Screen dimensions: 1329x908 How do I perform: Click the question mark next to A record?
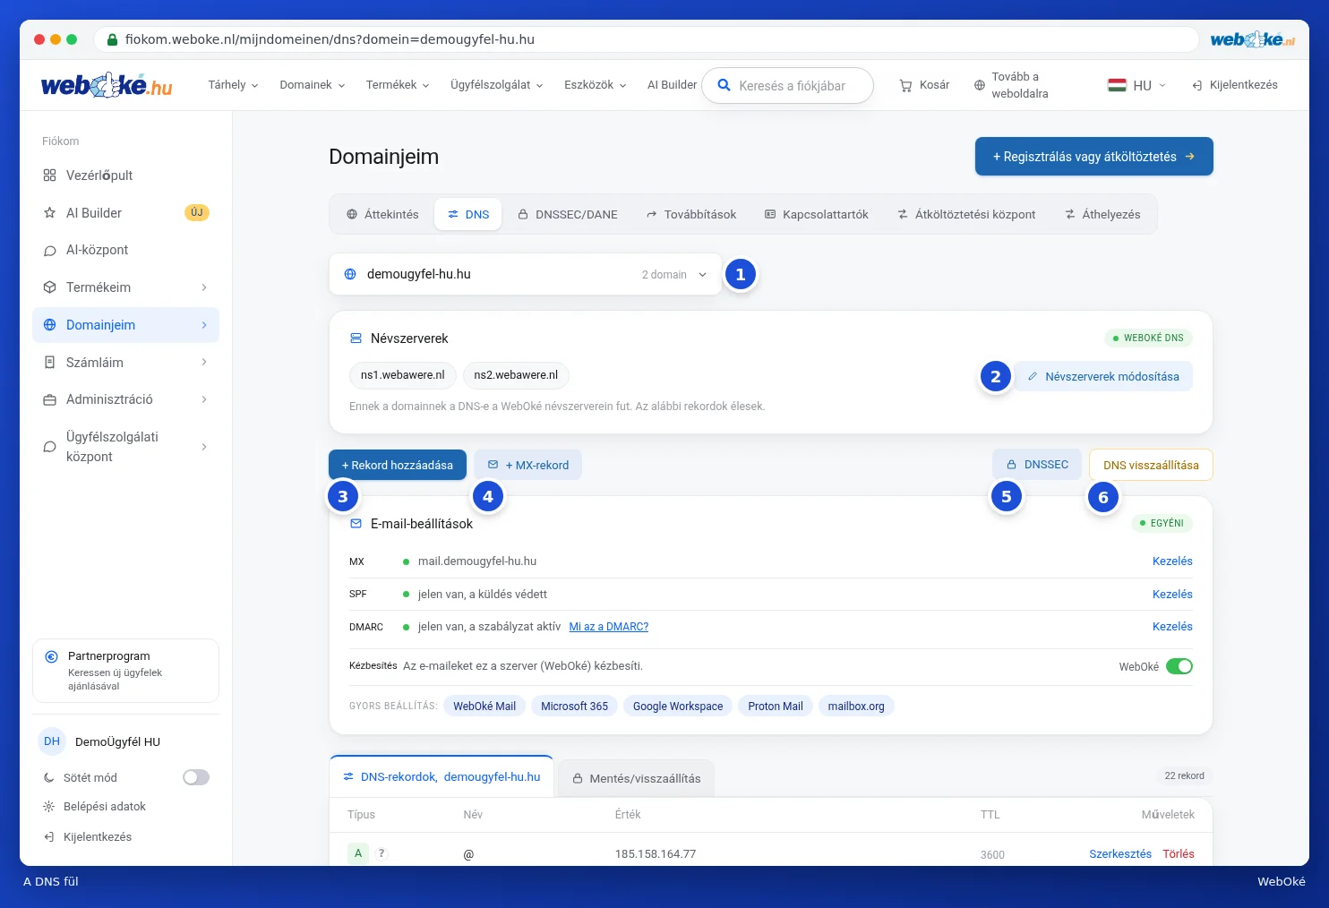coord(382,853)
